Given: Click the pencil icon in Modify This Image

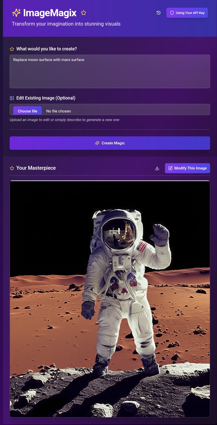Looking at the screenshot, I should click(171, 168).
